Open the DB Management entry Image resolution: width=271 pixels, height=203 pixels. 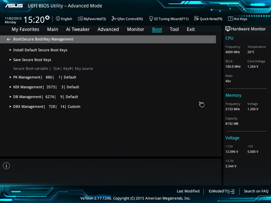46,97
